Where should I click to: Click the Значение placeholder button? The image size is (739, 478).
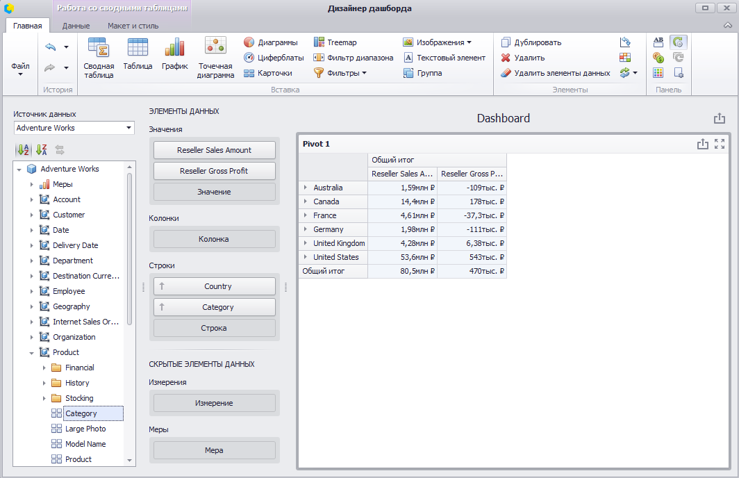click(x=215, y=192)
